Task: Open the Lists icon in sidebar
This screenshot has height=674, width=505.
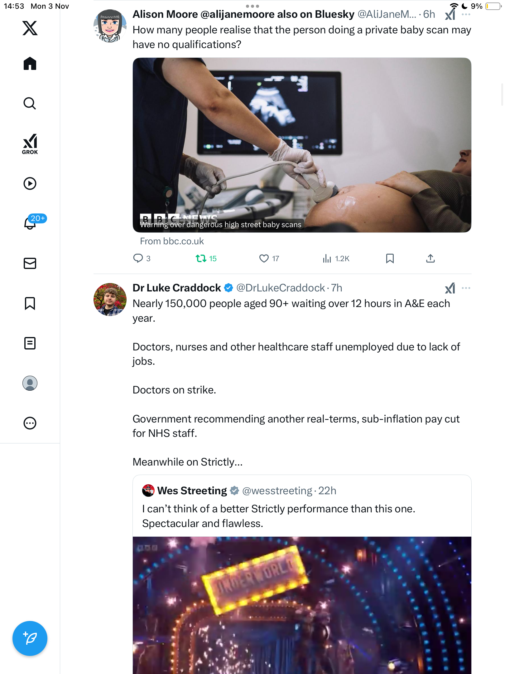Action: (30, 343)
